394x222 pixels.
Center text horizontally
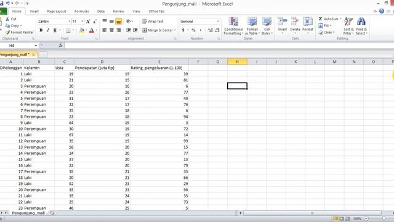[111, 30]
